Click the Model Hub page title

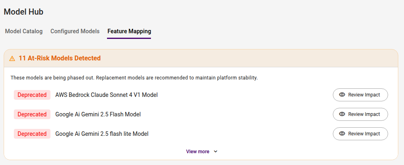[x=24, y=12]
